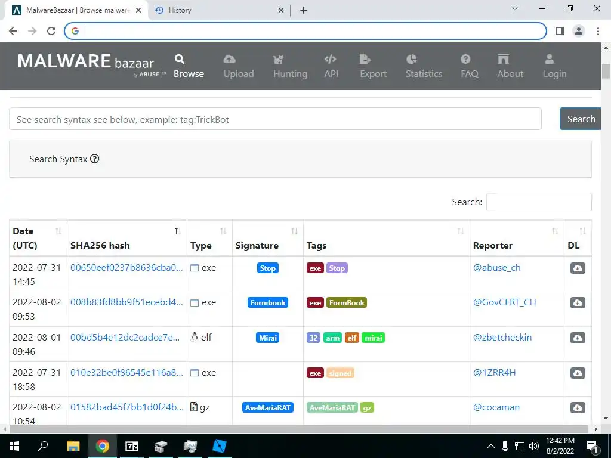This screenshot has width=611, height=458.
Task: Open the Hunting nav item
Action: (x=290, y=67)
